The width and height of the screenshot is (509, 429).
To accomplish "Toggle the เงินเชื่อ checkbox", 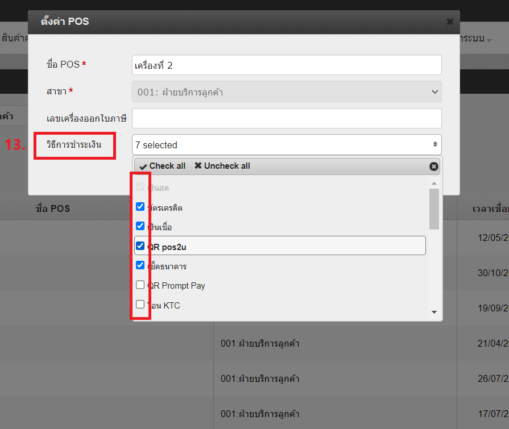I will [140, 226].
